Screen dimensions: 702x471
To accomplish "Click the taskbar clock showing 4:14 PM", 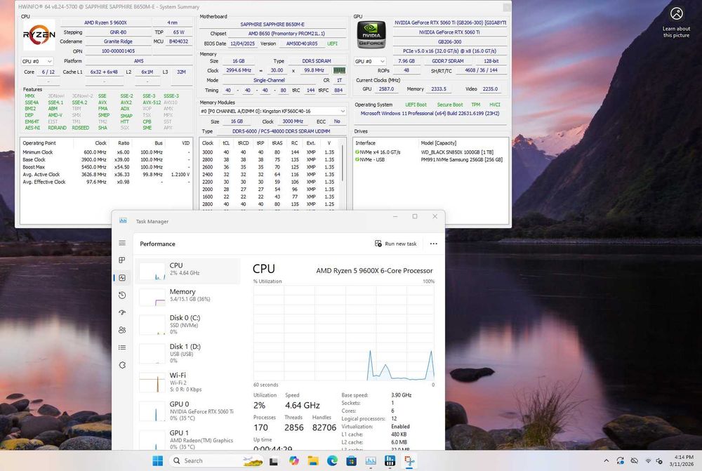I will [x=682, y=460].
